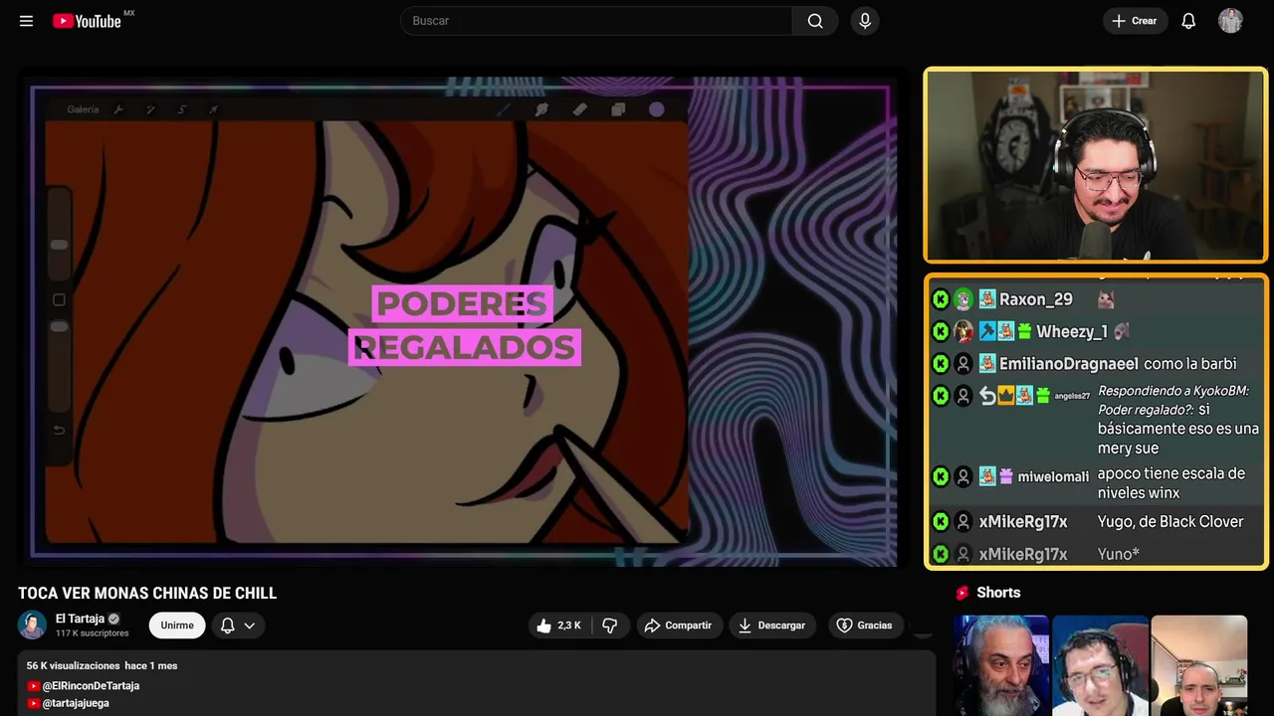
Task: Open the notifications bell in header
Action: tap(1188, 21)
